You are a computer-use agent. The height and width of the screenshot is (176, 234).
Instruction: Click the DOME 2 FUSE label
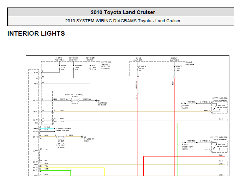[x=179, y=68]
